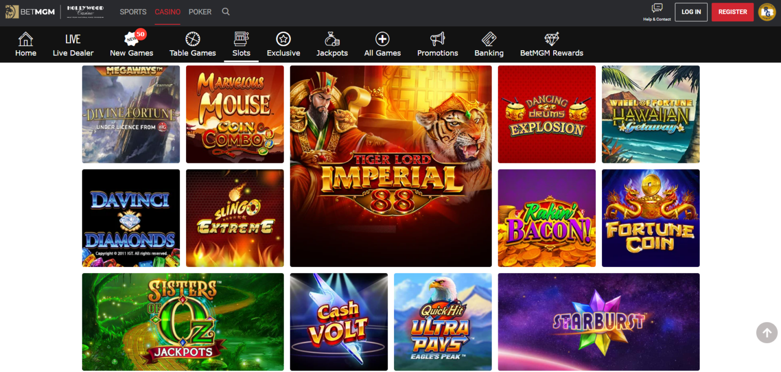Image resolution: width=781 pixels, height=372 pixels.
Task: Open Banking via the card icon
Action: (x=489, y=39)
